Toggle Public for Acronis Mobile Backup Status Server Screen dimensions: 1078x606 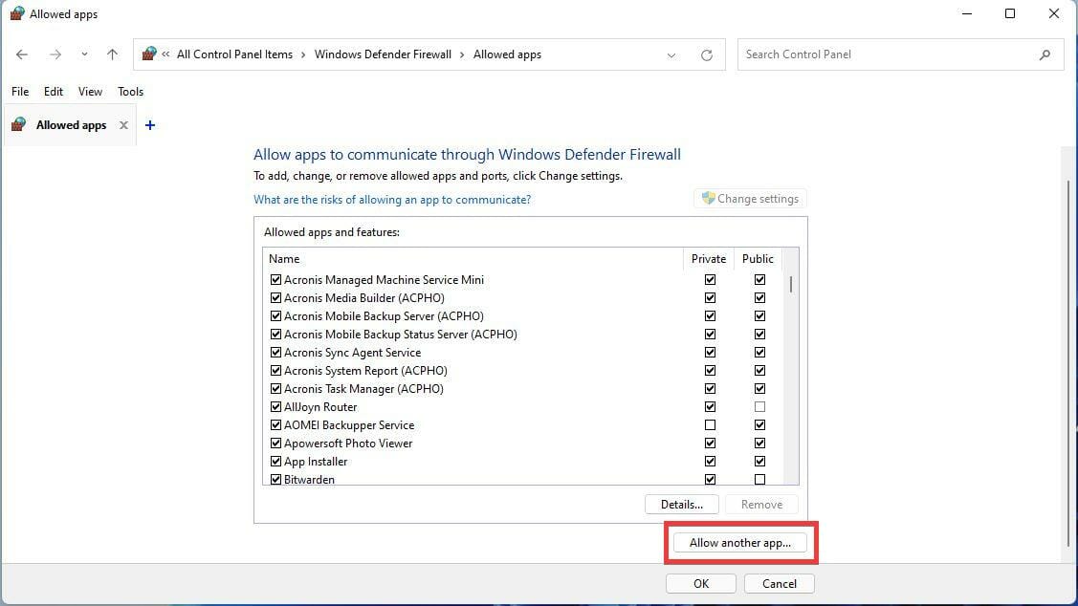(759, 334)
